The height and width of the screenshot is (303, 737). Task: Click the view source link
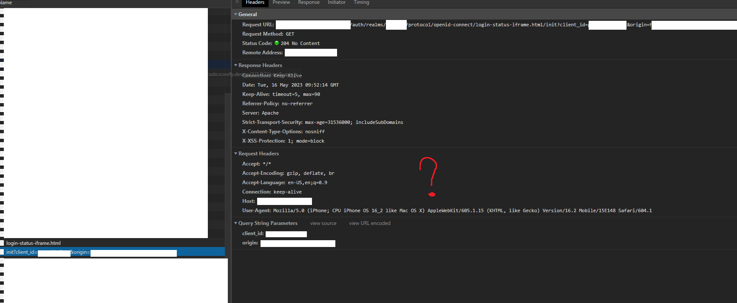click(x=323, y=223)
